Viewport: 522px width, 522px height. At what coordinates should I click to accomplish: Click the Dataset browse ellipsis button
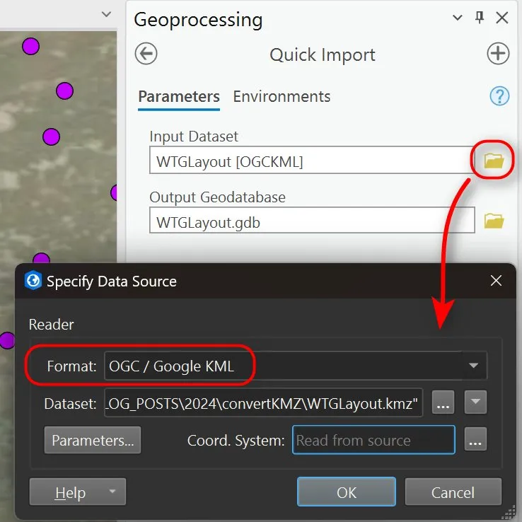443,402
